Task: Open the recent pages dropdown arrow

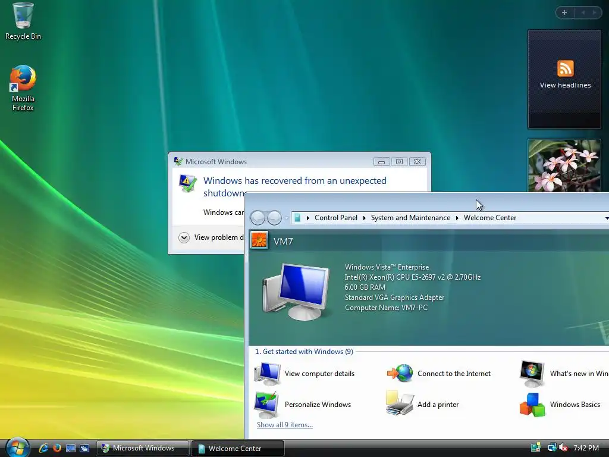Action: pyautogui.click(x=286, y=218)
